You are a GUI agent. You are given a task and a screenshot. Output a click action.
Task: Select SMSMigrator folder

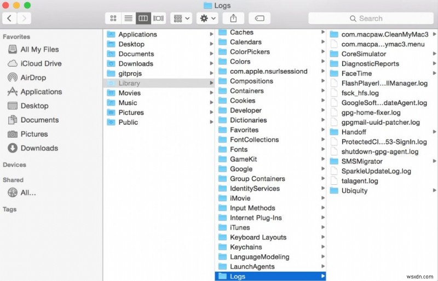coord(383,161)
